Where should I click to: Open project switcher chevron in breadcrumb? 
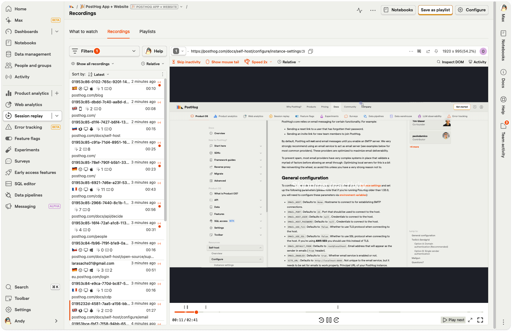tap(181, 7)
